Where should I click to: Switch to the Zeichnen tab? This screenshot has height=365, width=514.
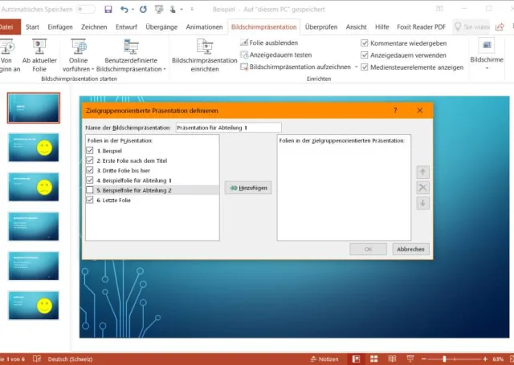tap(94, 26)
